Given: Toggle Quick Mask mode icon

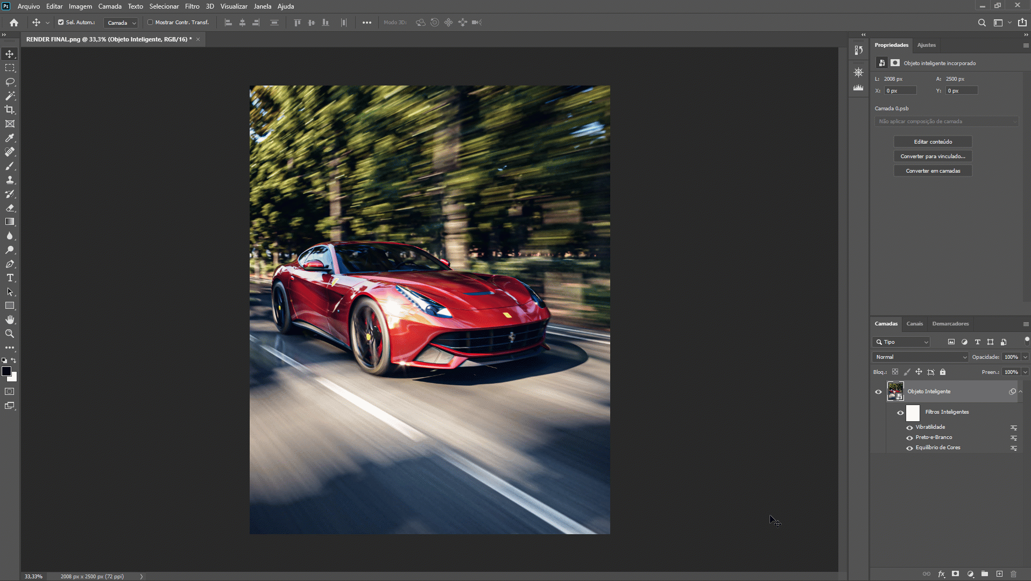Looking at the screenshot, I should pos(10,392).
